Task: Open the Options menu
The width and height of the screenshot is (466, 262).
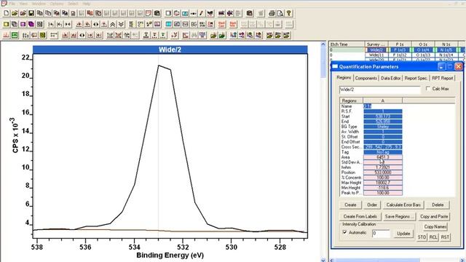Action: [x=57, y=4]
